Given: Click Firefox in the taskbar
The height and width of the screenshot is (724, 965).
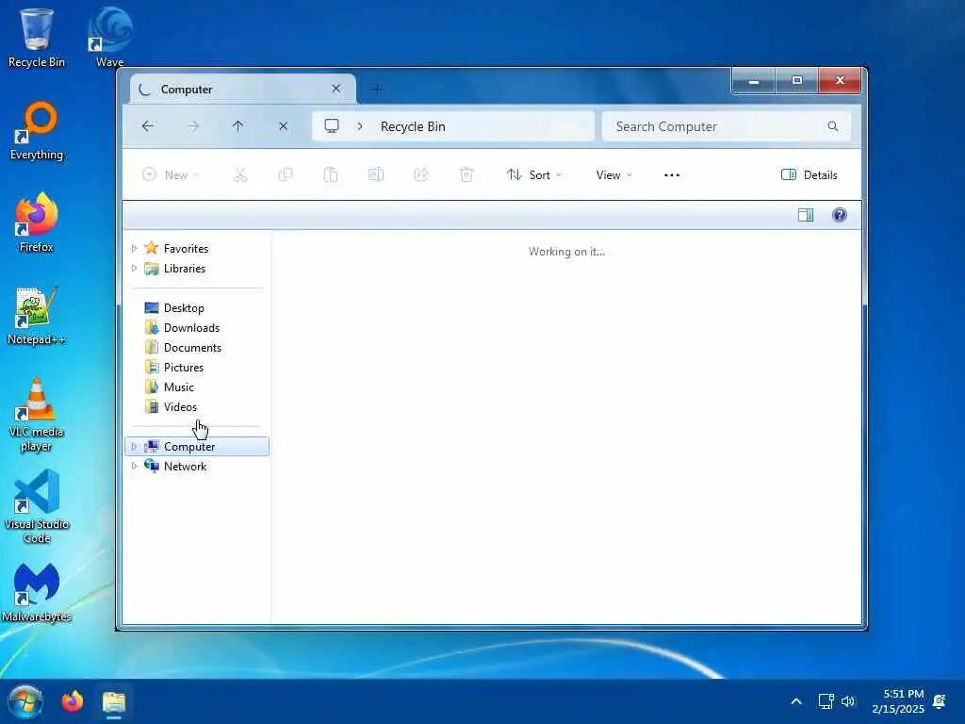Looking at the screenshot, I should tap(72, 701).
